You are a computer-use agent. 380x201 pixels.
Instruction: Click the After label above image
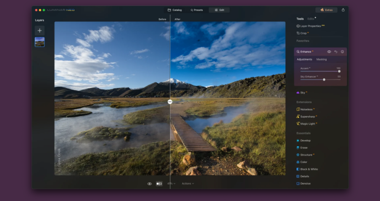178,19
